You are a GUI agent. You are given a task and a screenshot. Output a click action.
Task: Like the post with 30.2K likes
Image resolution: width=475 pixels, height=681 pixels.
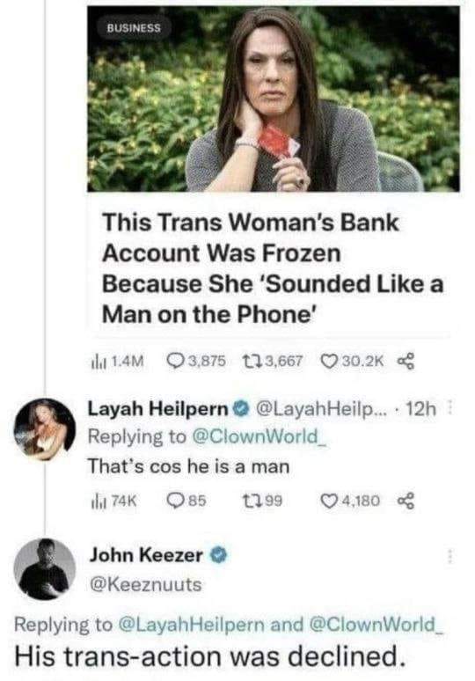tap(328, 361)
